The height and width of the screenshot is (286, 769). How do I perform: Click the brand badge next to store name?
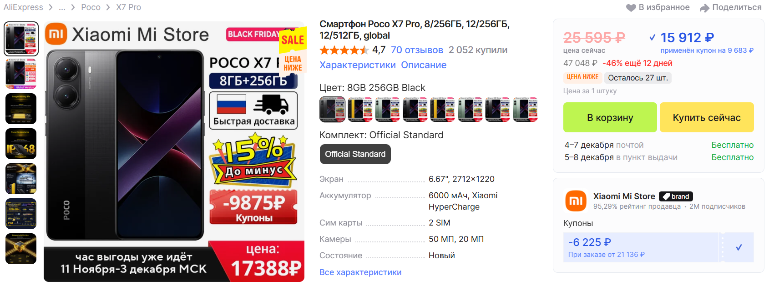[676, 196]
